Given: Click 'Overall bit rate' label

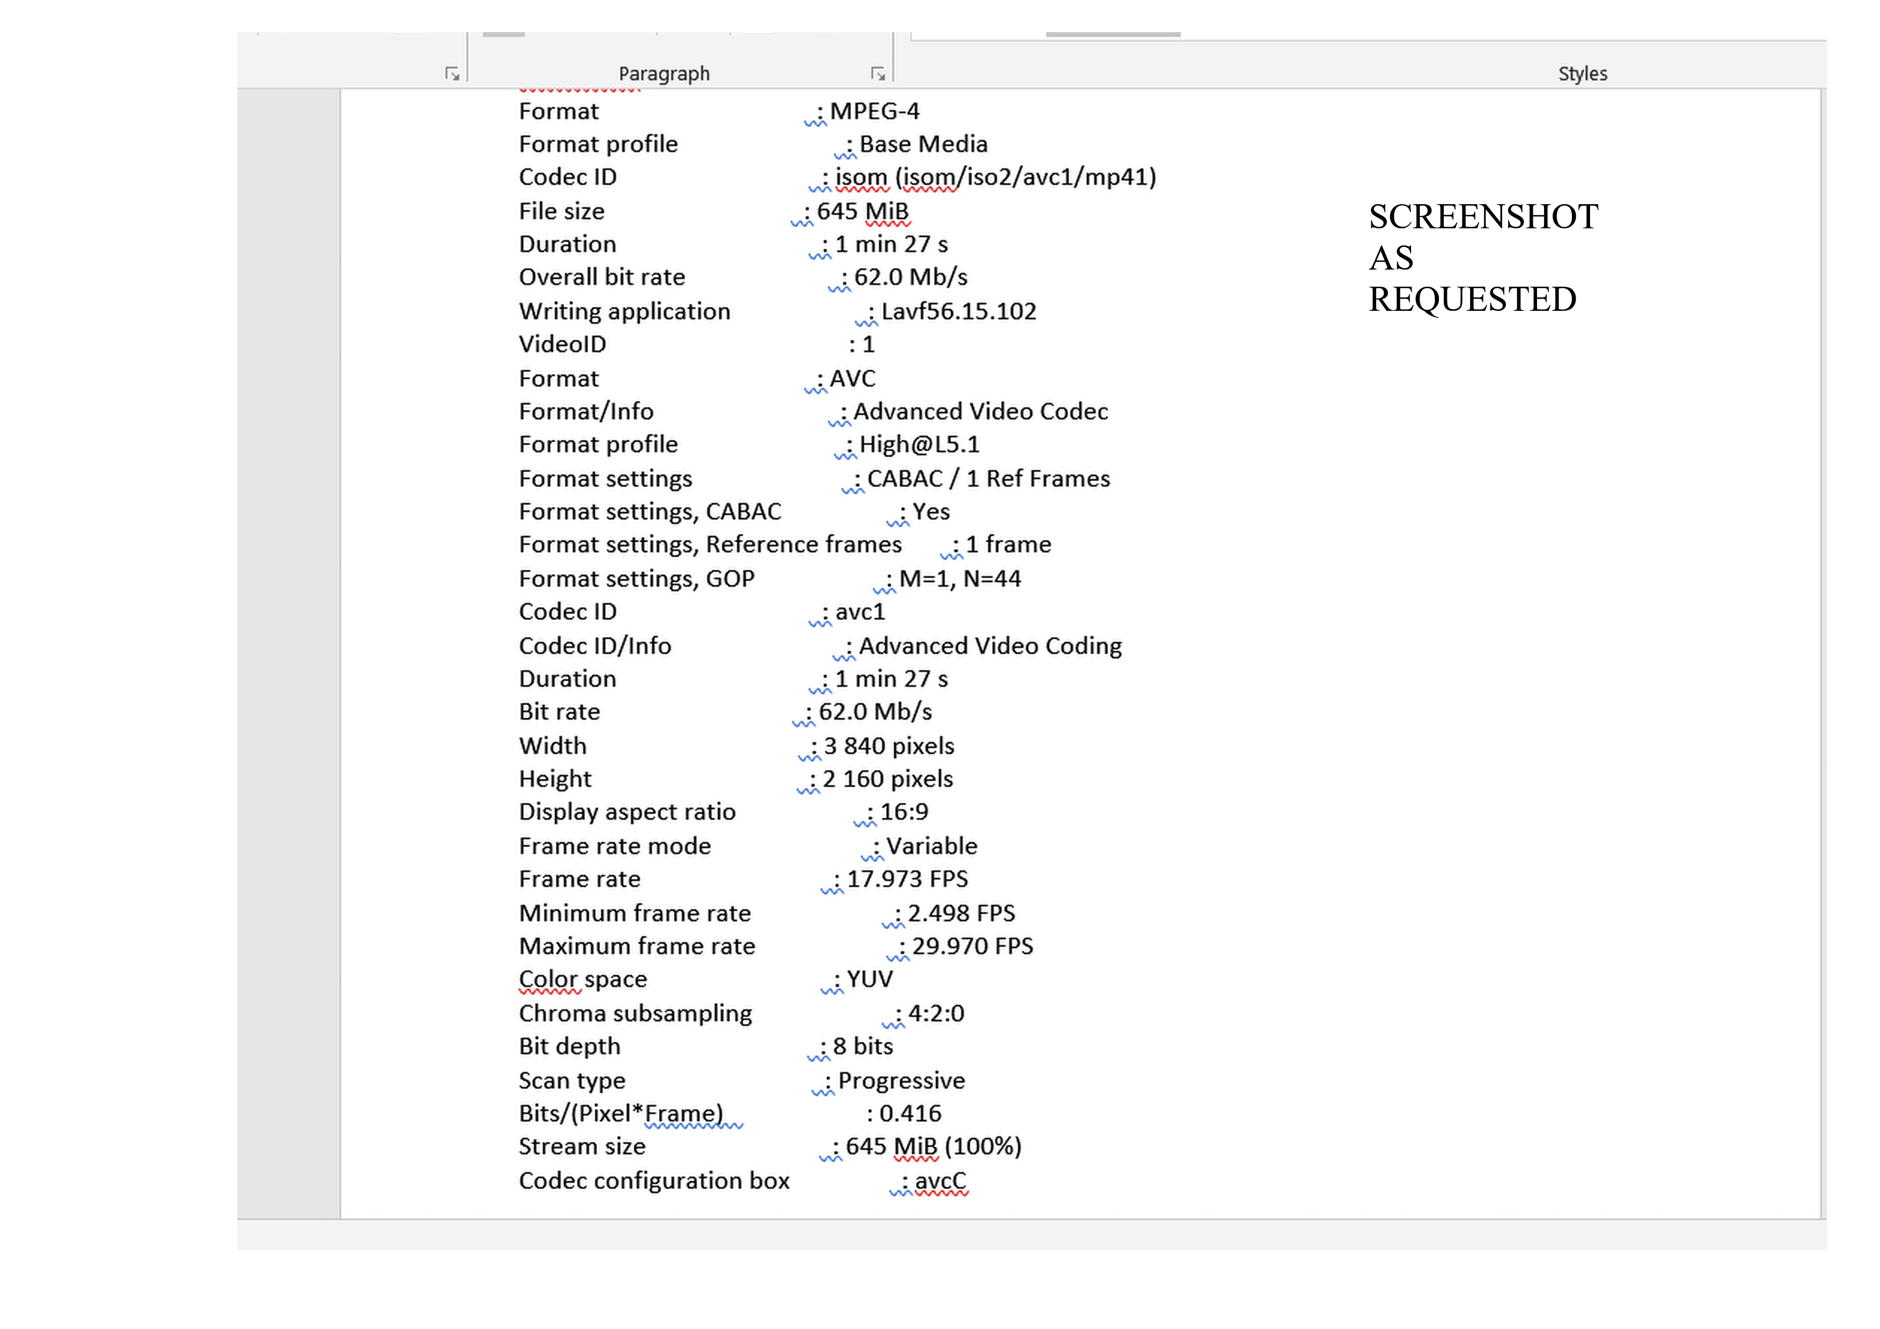Looking at the screenshot, I should click(x=602, y=278).
